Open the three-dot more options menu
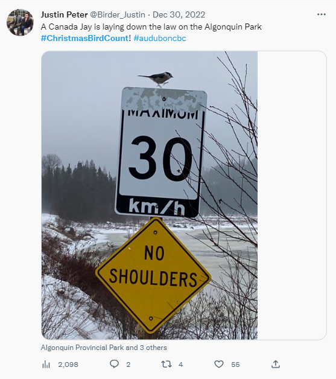This screenshot has width=336, height=379. (x=322, y=14)
